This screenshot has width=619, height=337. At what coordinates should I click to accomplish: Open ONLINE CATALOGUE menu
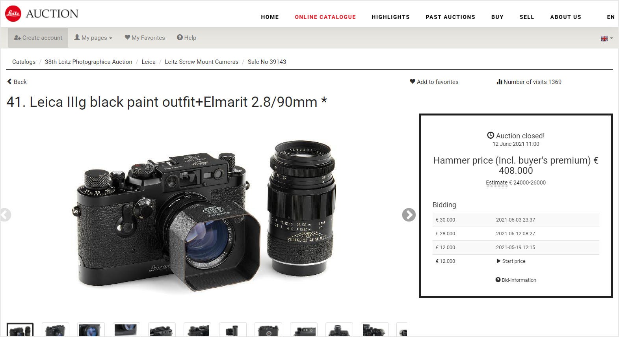click(x=325, y=17)
